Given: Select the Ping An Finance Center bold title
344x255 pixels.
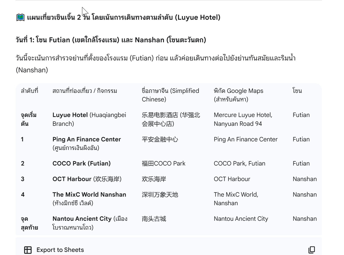Looking at the screenshot, I should 86,139.
